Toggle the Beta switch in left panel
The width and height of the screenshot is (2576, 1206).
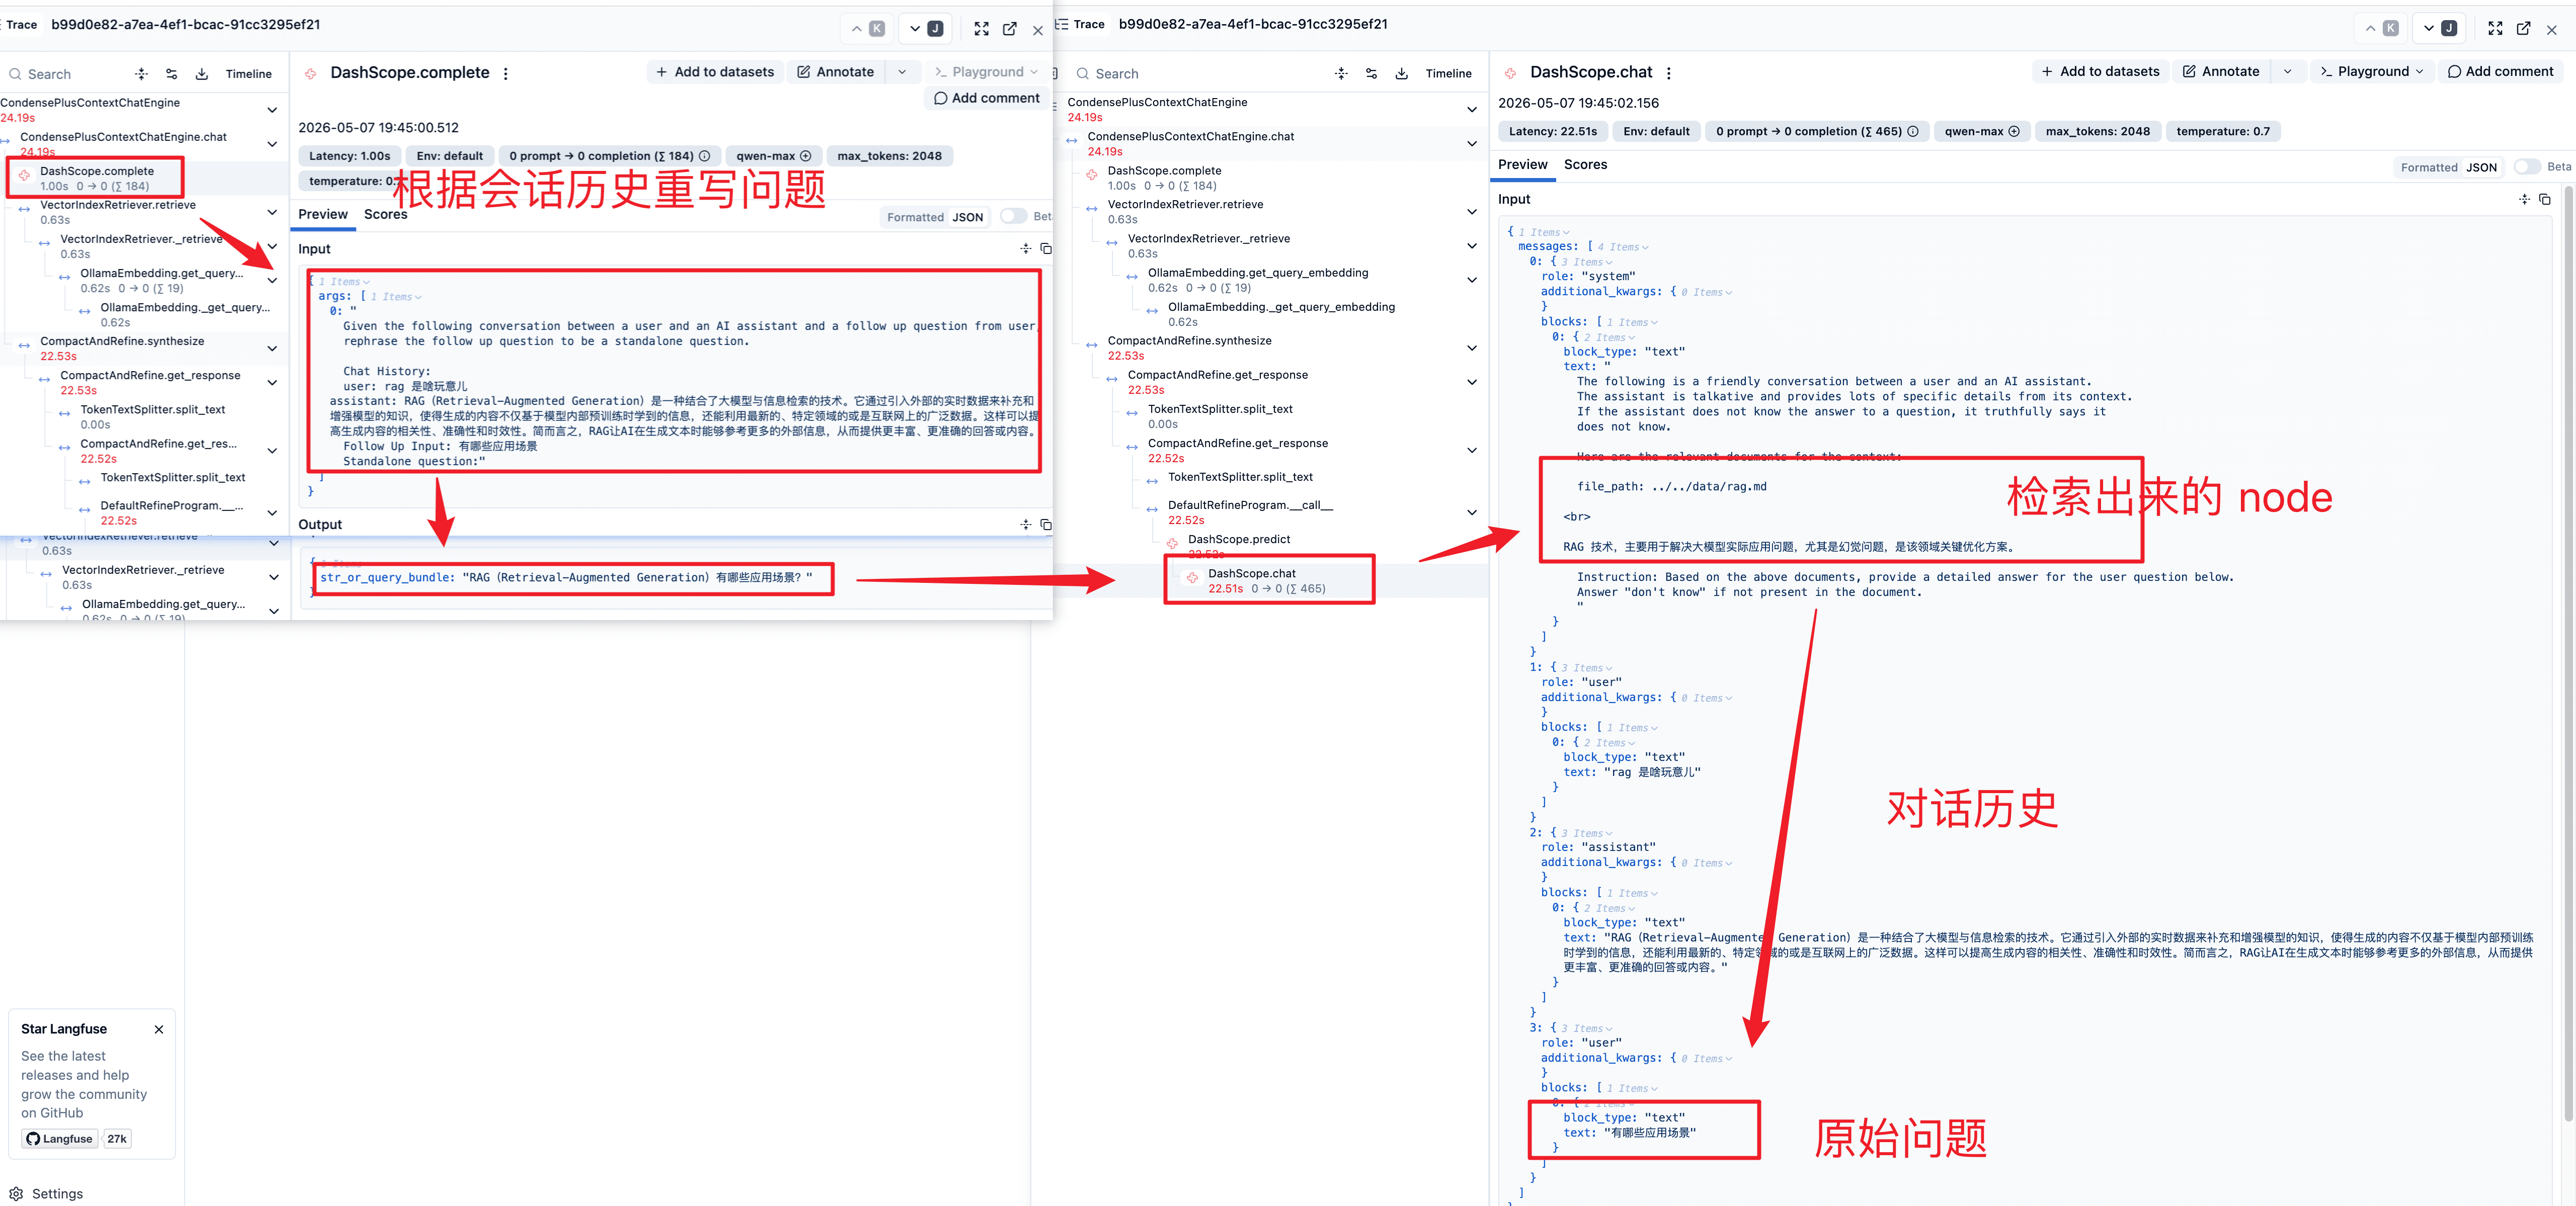pyautogui.click(x=1013, y=216)
